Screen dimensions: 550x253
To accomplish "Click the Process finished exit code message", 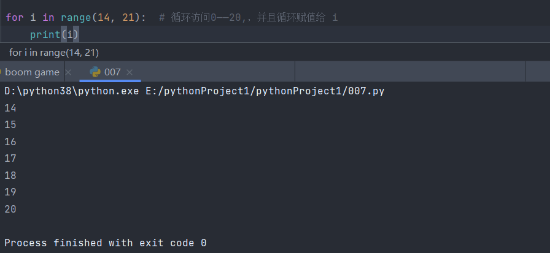I will (x=105, y=243).
